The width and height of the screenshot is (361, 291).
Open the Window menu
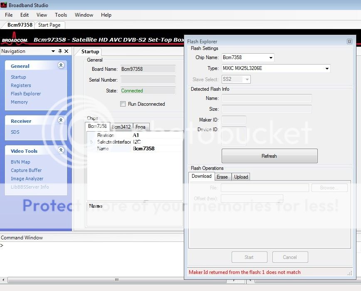pyautogui.click(x=84, y=15)
